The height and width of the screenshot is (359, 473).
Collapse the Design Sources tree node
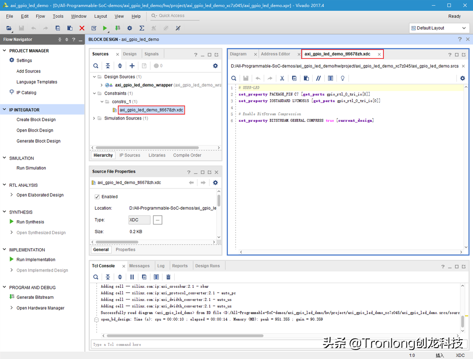point(94,77)
